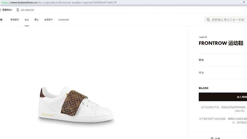
Task: Open the 女士 menu
Action: 27,20
